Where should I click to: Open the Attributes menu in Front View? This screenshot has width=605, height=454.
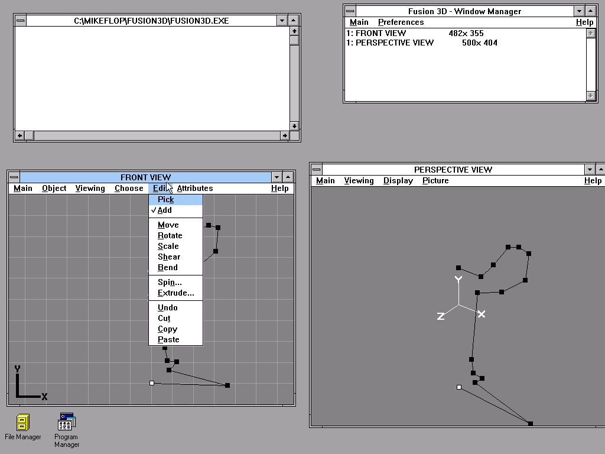(x=195, y=189)
